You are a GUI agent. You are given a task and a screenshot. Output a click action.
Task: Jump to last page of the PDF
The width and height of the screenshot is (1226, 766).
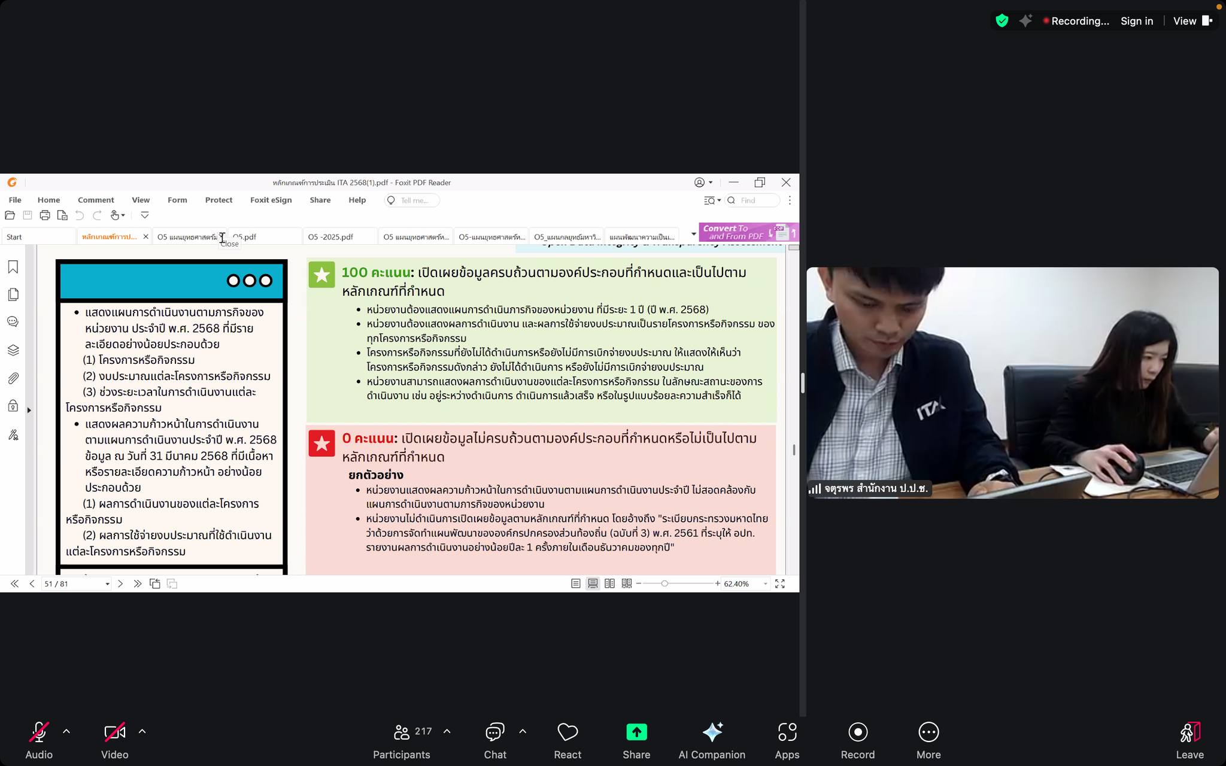[x=138, y=583]
